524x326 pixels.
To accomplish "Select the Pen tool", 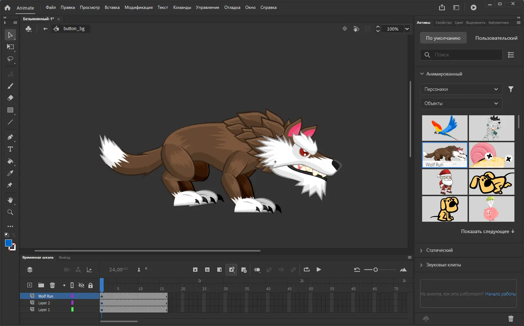I will click(10, 137).
